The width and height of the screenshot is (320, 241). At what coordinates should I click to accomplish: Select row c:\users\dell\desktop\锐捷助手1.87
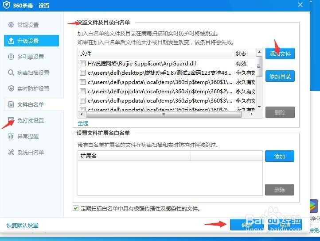coord(167,73)
